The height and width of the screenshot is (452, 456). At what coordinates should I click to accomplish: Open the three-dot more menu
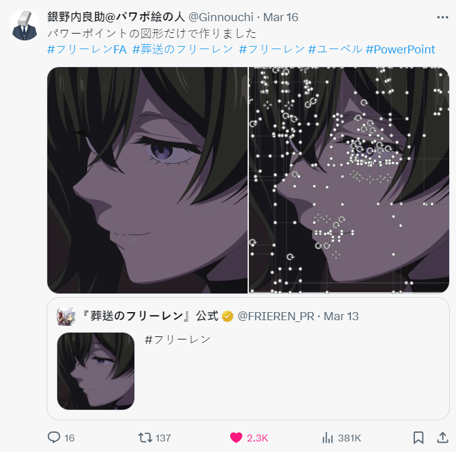click(442, 17)
